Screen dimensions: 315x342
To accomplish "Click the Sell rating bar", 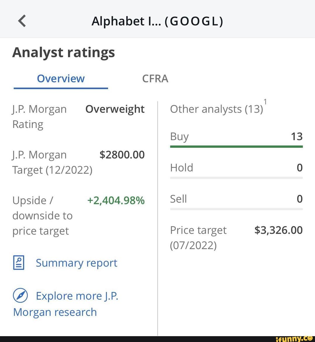I will point(236,209).
